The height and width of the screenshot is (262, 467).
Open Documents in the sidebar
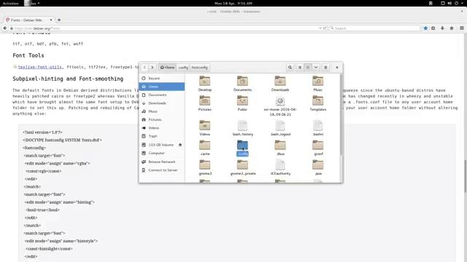162,95
